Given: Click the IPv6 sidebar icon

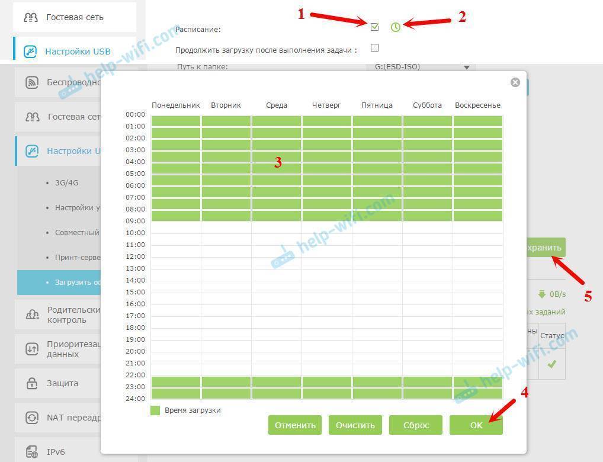Looking at the screenshot, I should 33,452.
